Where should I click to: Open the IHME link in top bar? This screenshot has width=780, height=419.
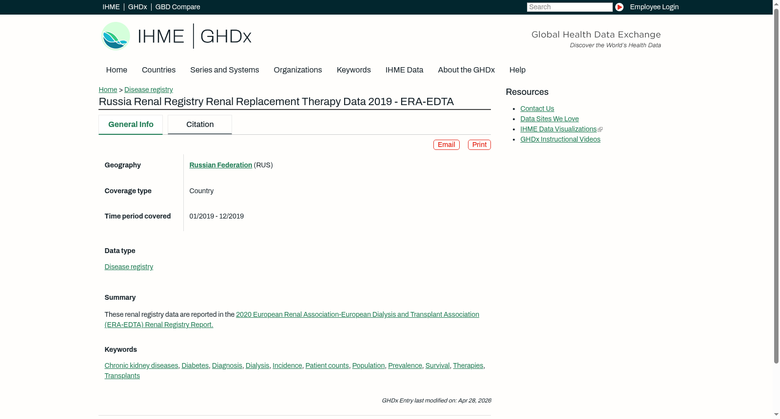coord(111,7)
